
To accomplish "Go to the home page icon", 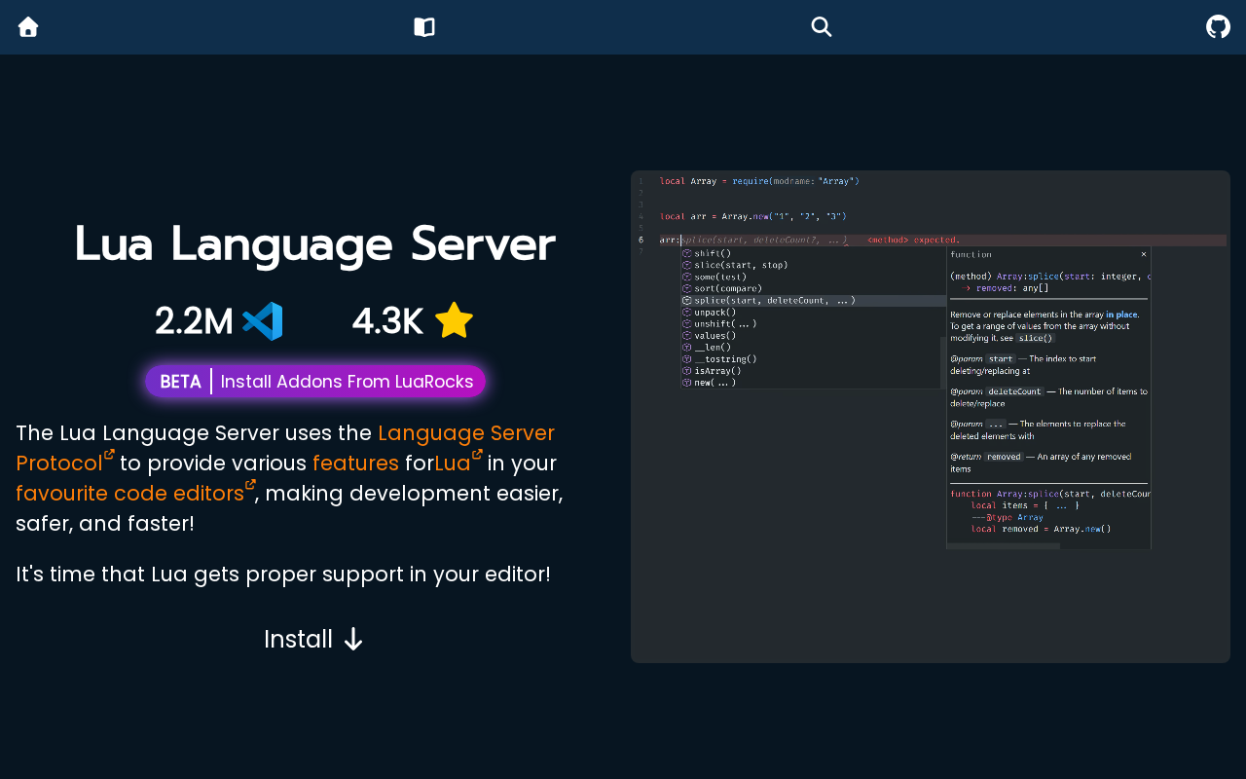I will click(28, 27).
